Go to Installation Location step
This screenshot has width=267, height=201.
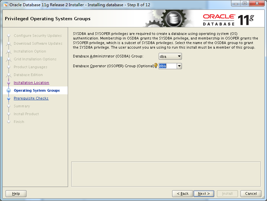pyautogui.click(x=31, y=83)
